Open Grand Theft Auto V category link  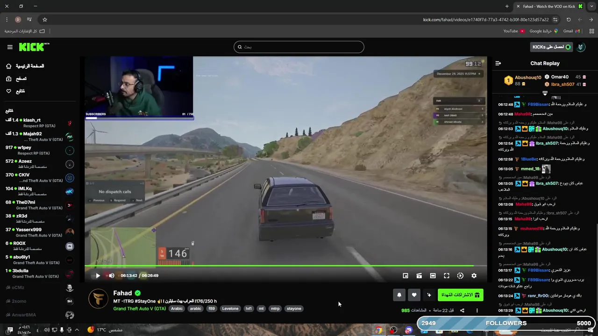[x=139, y=308]
